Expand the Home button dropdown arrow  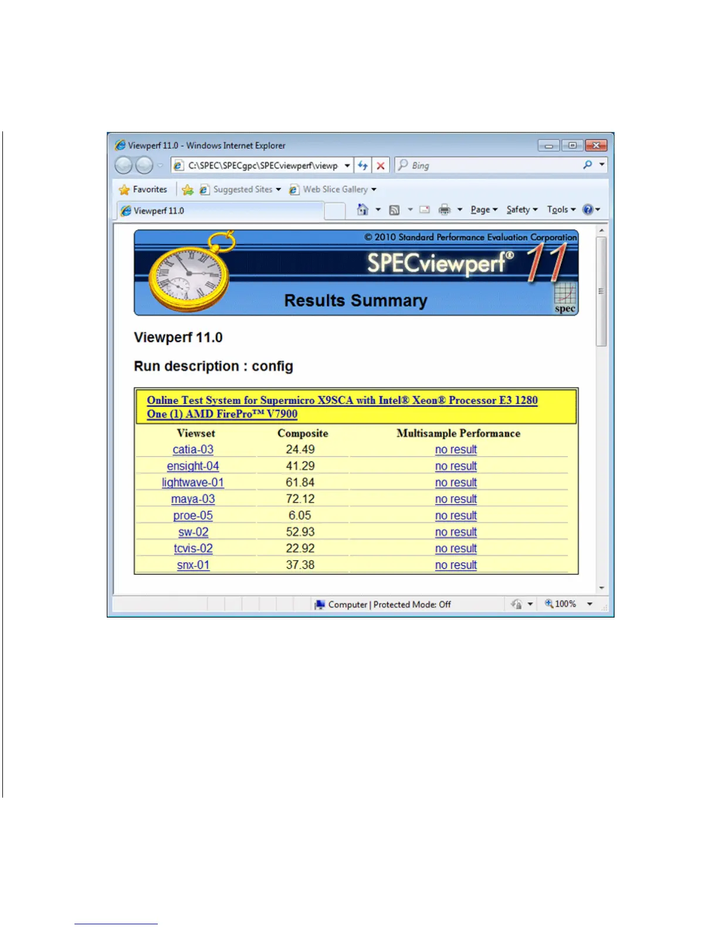(378, 209)
